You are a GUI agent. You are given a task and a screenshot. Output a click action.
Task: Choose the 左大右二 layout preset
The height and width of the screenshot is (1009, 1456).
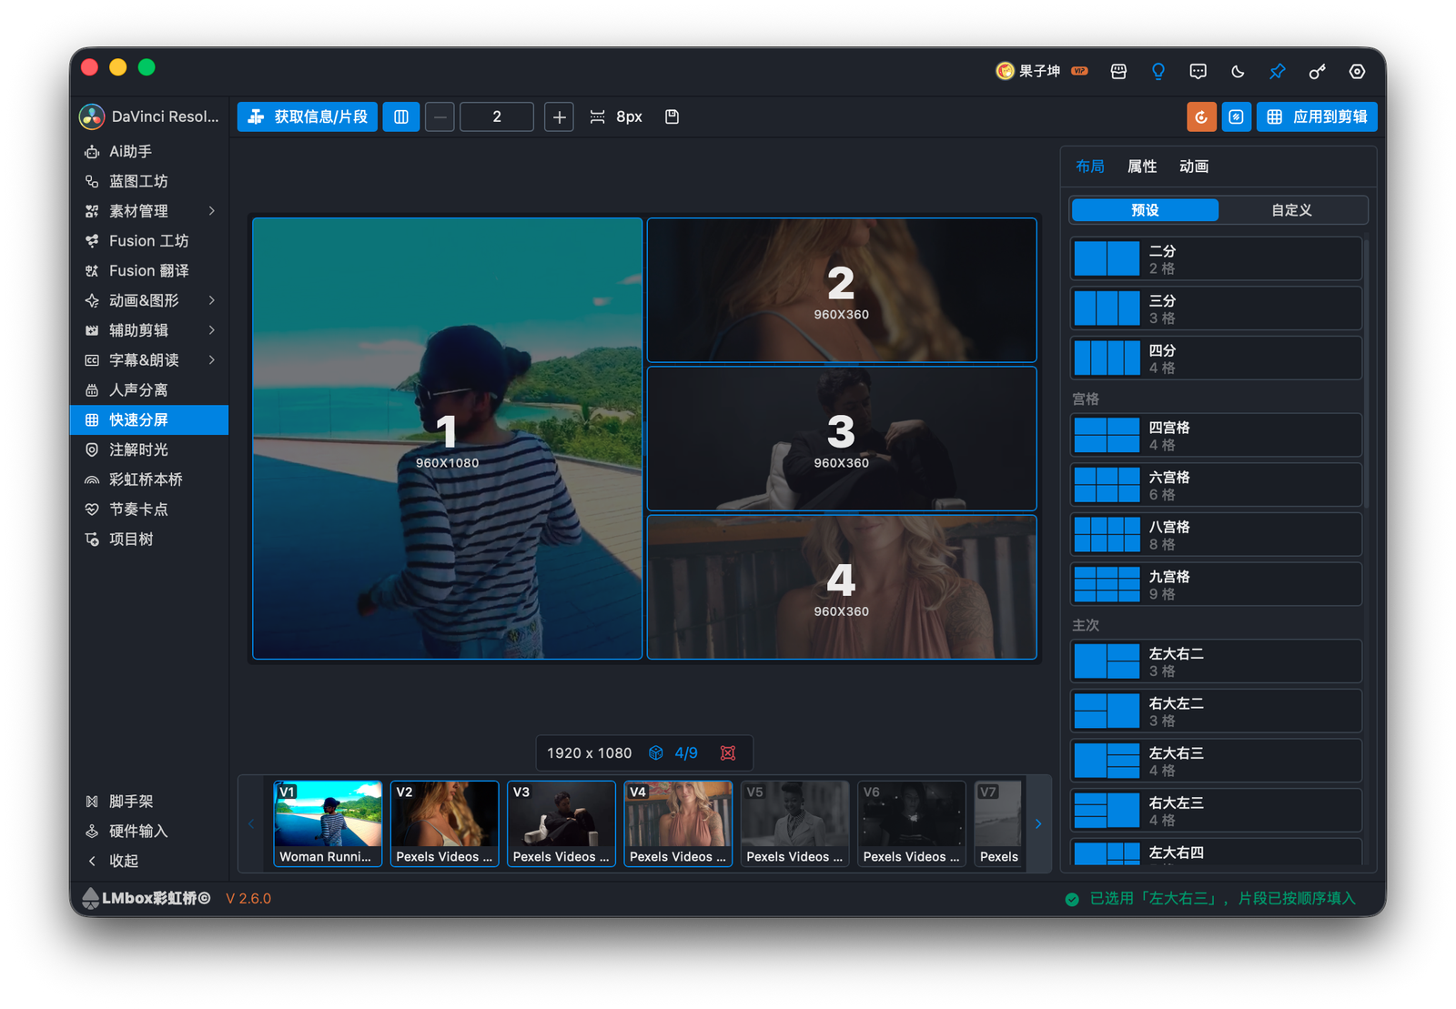pyautogui.click(x=1216, y=661)
